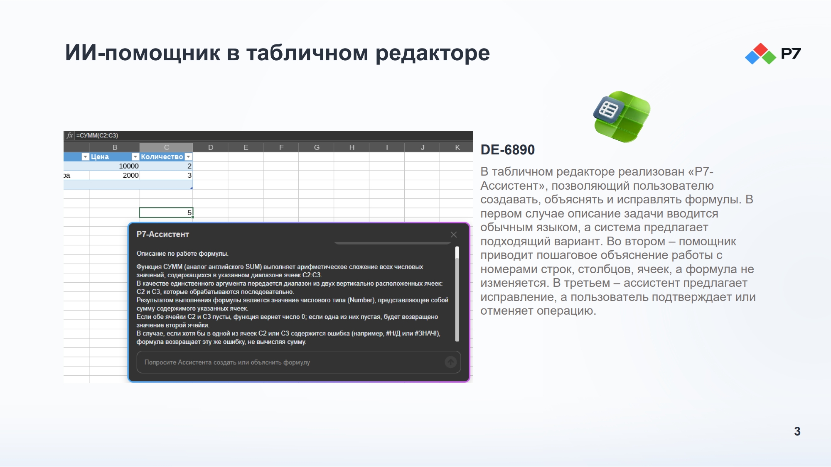
Task: Select the selected cell showing 5
Action: tap(166, 213)
